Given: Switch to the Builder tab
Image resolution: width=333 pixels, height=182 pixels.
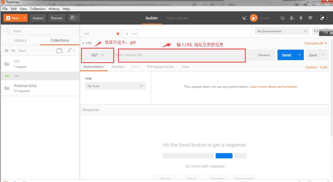Looking at the screenshot, I should pyautogui.click(x=152, y=18).
